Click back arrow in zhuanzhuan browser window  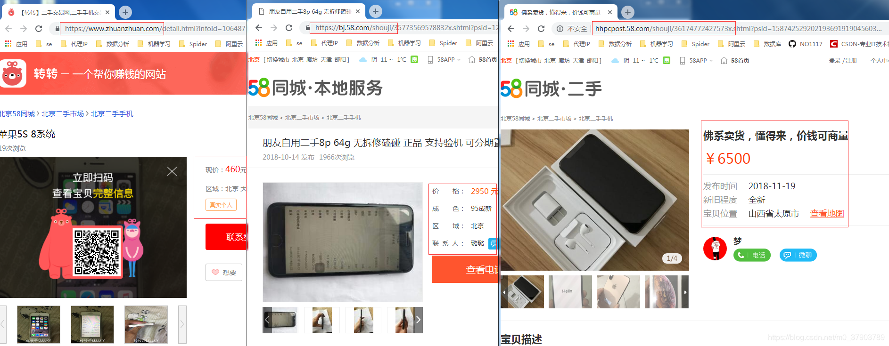point(8,29)
